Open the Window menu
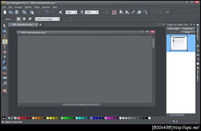 pyautogui.click(x=46, y=7)
